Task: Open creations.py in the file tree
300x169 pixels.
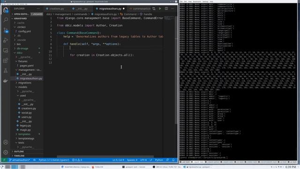Action: point(29,108)
